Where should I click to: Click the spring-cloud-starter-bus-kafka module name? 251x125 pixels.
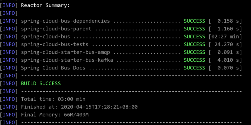(67, 60)
